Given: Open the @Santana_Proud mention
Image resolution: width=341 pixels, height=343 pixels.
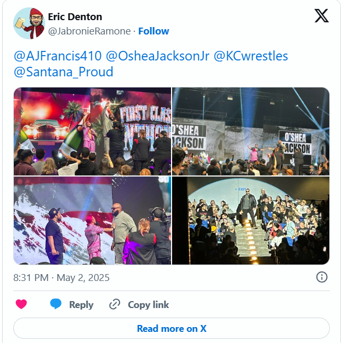Looking at the screenshot, I should coord(63,72).
